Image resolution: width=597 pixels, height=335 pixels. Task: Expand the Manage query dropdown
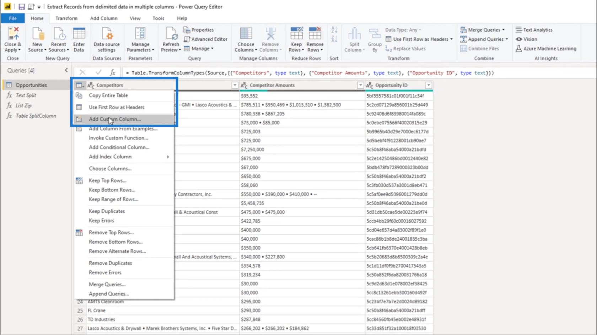199,49
